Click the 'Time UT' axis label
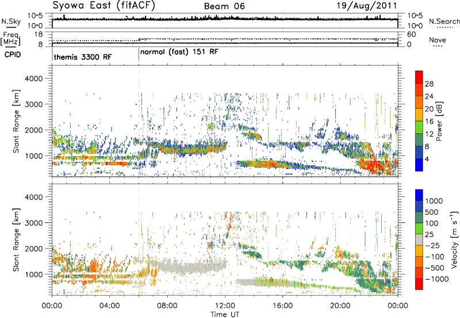 point(225,314)
